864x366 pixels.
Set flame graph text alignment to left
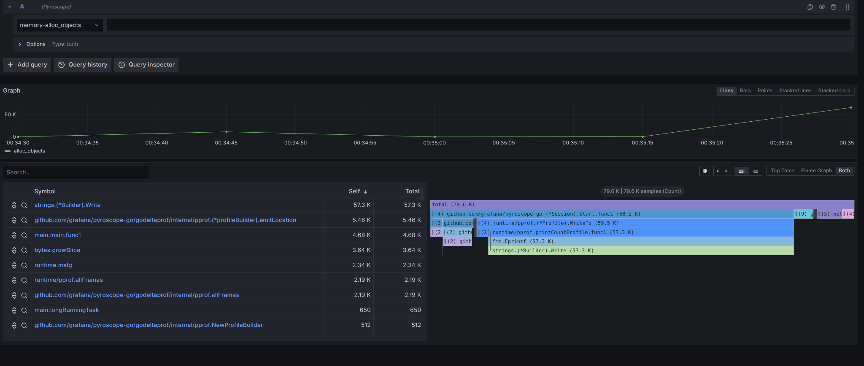(742, 171)
